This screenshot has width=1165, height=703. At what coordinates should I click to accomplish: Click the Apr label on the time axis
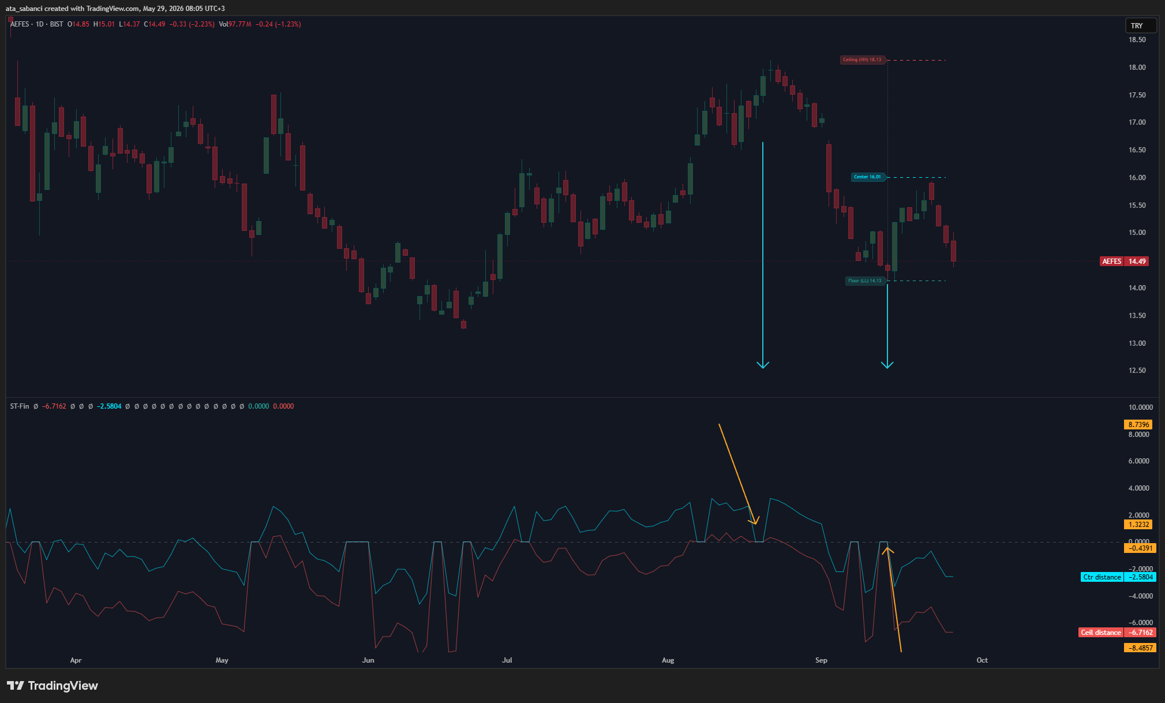pos(76,660)
